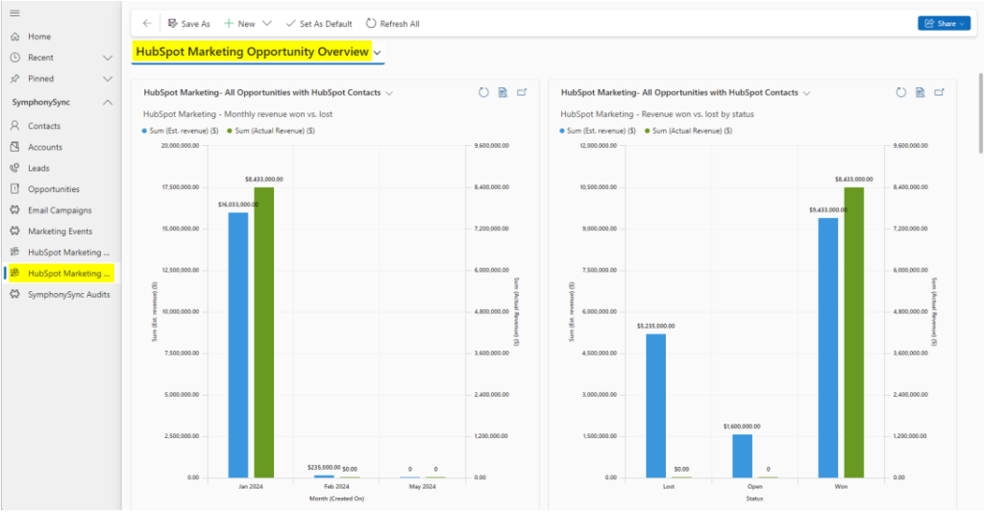This screenshot has height=512, width=984.
Task: Toggle Est. revenue legend in status chart
Action: pos(598,132)
